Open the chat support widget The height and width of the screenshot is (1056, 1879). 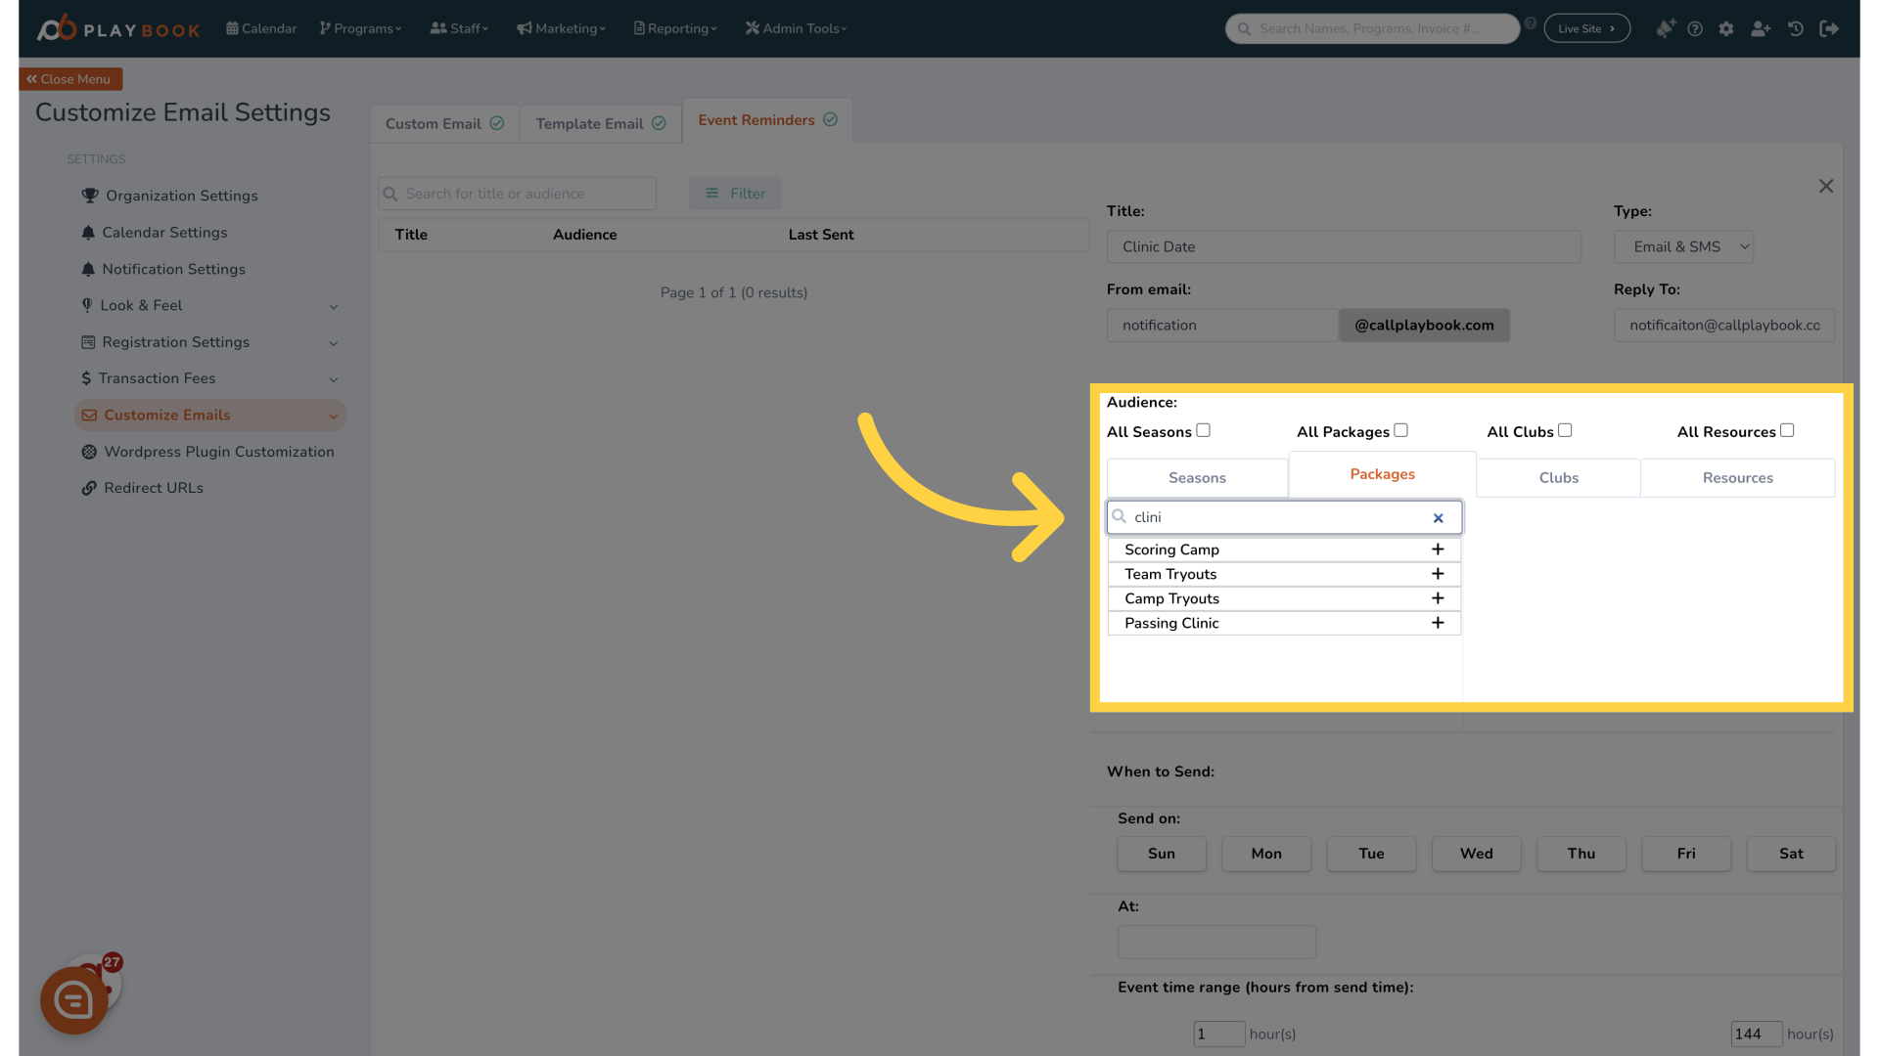coord(74,1000)
